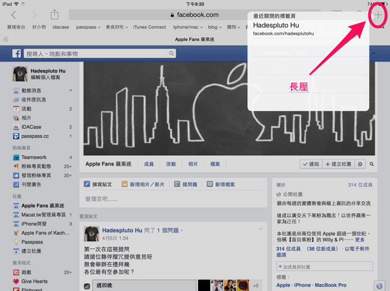Click Facebook search people and places field
Image resolution: width=390 pixels, height=291 pixels.
coord(100,54)
